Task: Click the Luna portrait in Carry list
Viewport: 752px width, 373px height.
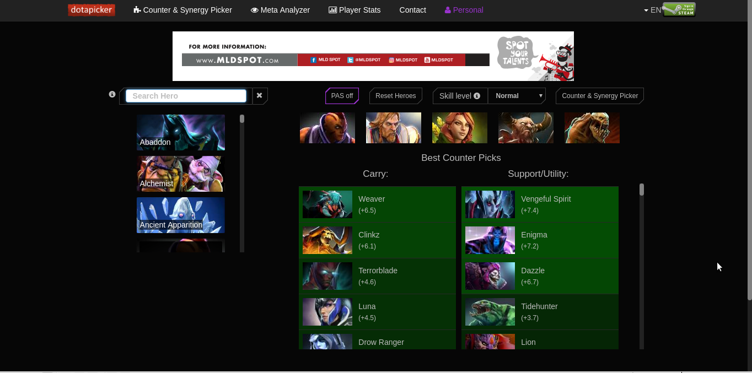Action: click(327, 312)
